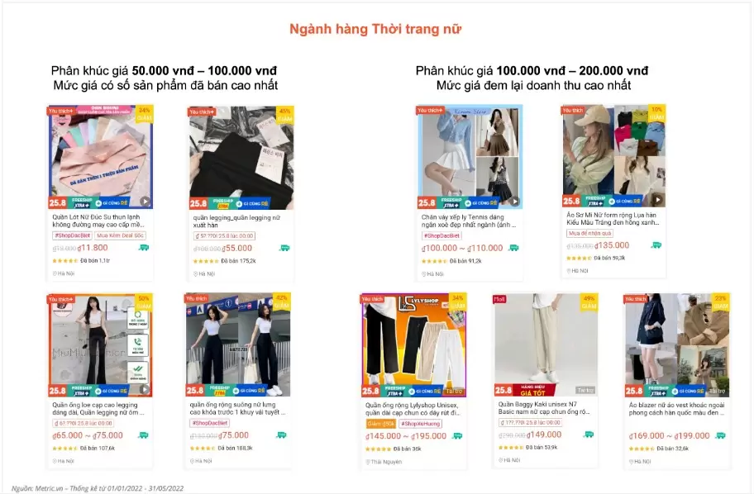This screenshot has height=494, width=754.
Task: Click Mua để nhận quà tag
Action: [589, 233]
